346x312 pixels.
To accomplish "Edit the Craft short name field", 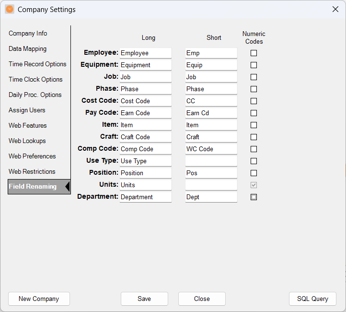I will 211,137.
